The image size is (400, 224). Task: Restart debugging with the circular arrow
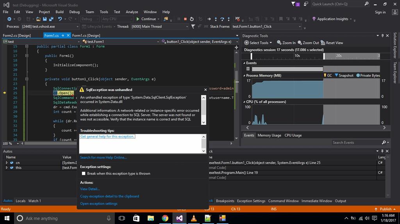[192, 19]
